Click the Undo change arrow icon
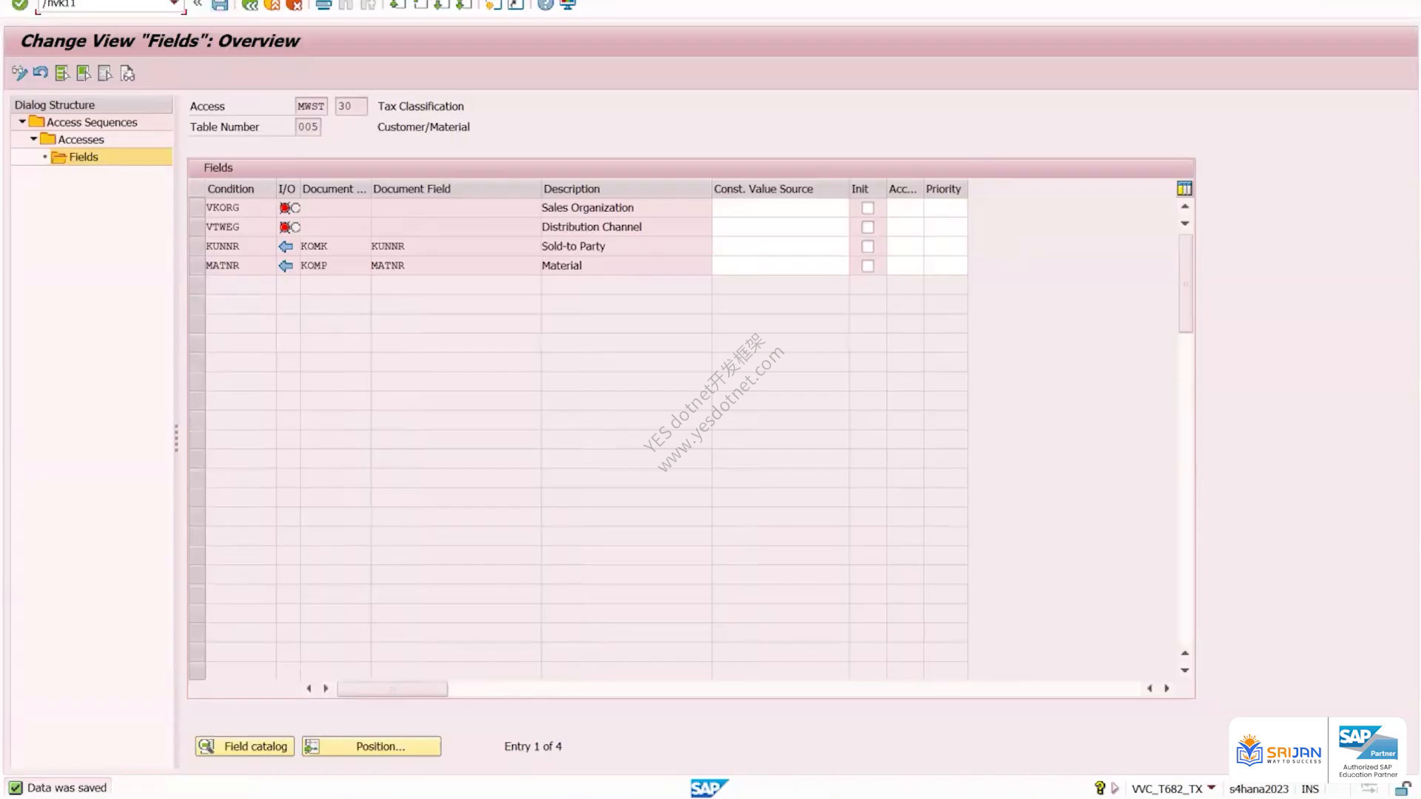Screen dimensions: 1421x799 [41, 73]
